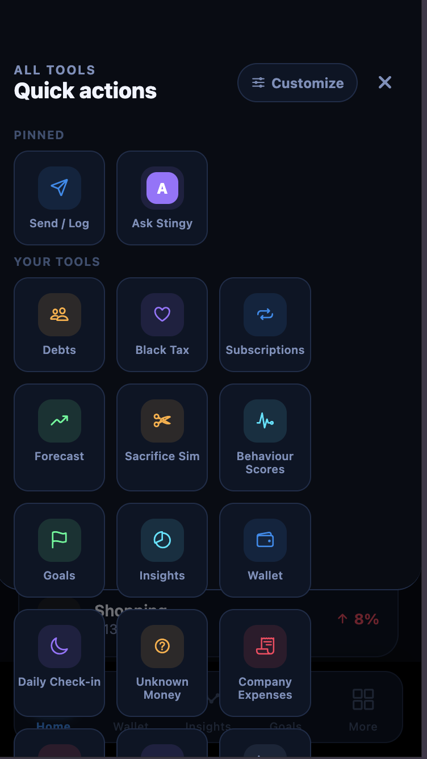
Task: Open the Insights pie chart tool
Action: [162, 550]
